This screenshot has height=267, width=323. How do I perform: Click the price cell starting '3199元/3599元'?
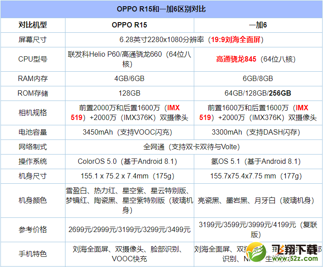[258, 230]
